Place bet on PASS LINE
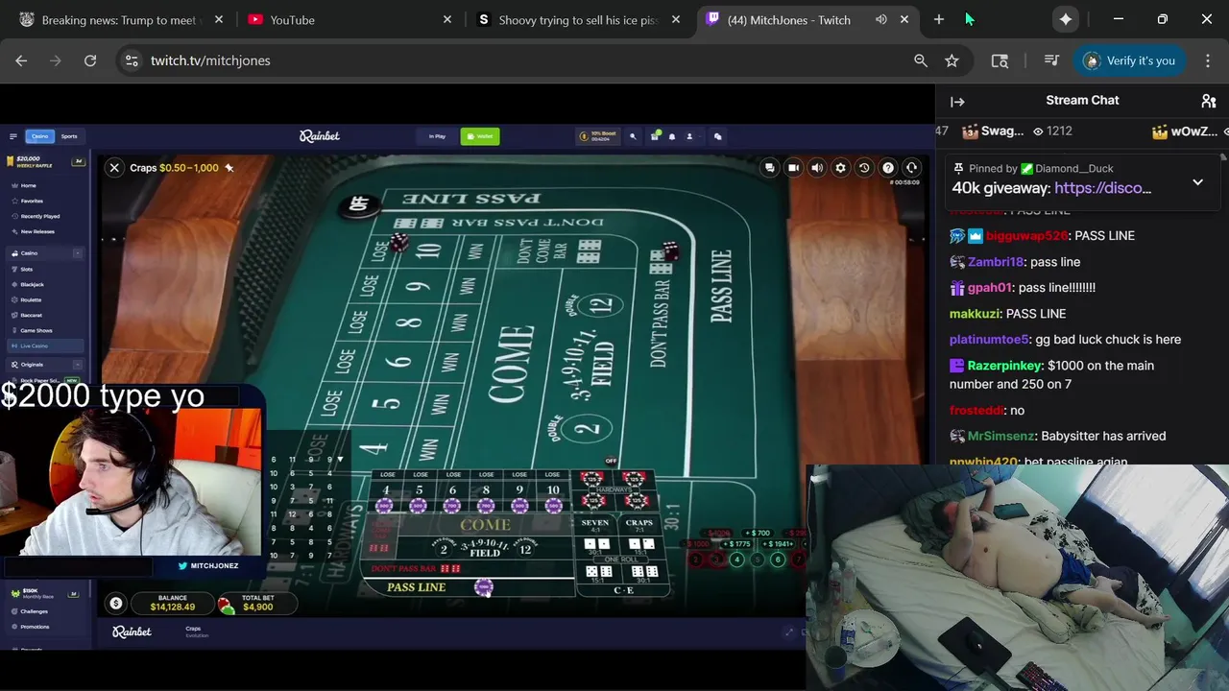 click(x=470, y=587)
